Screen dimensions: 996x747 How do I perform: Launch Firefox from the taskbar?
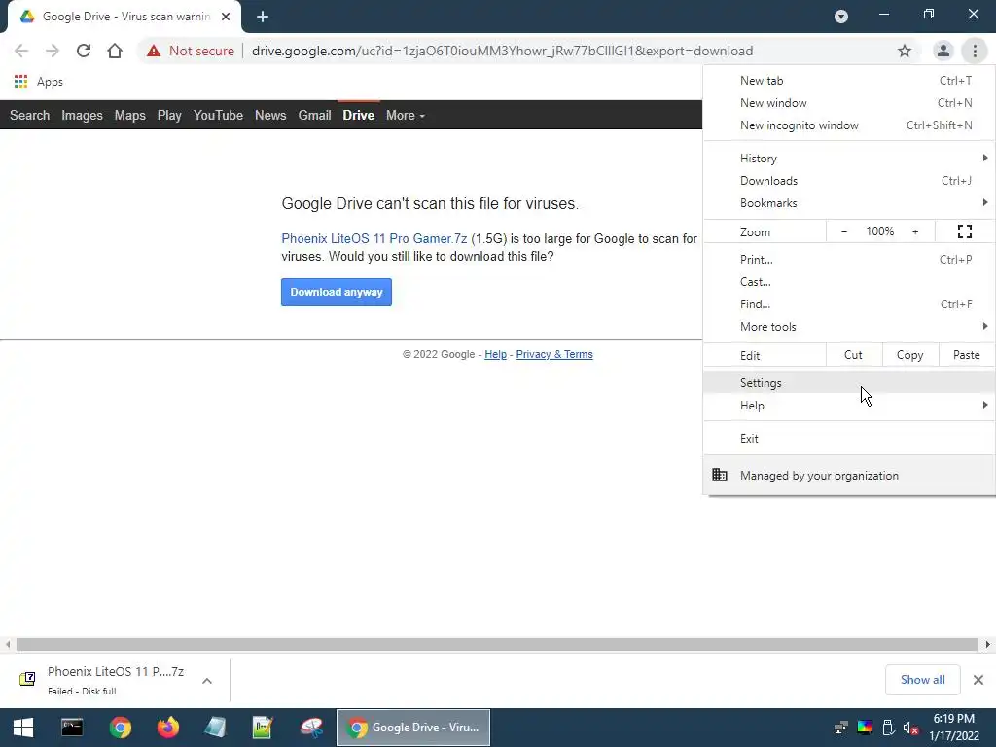point(167,728)
